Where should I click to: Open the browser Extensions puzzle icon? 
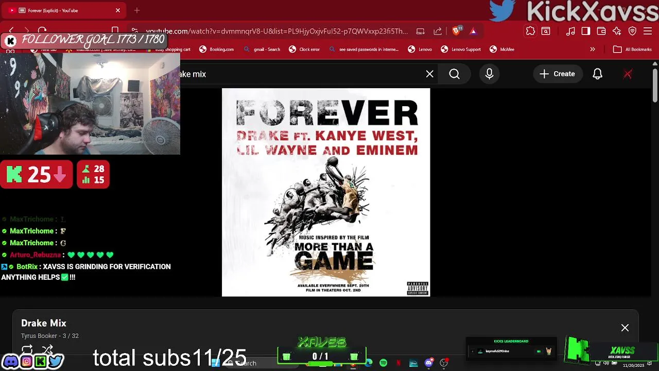530,31
